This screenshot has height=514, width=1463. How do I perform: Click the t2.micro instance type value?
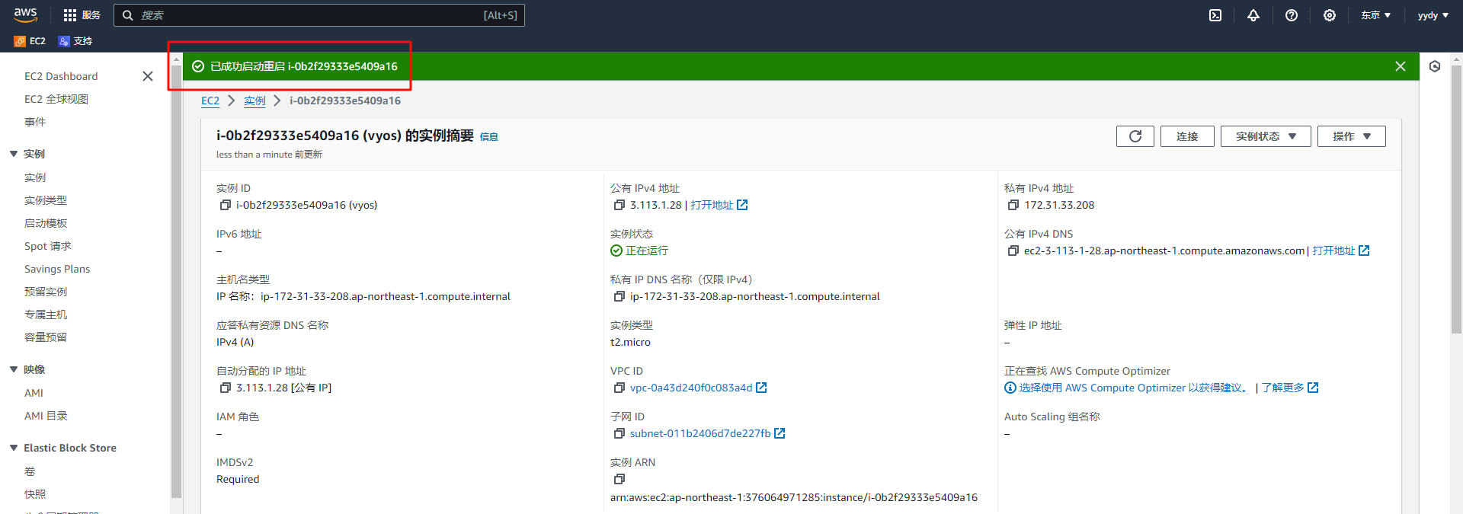tap(630, 342)
